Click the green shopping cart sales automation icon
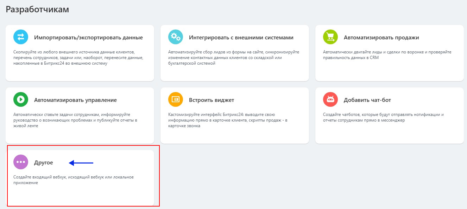The height and width of the screenshot is (209, 467). 330,37
